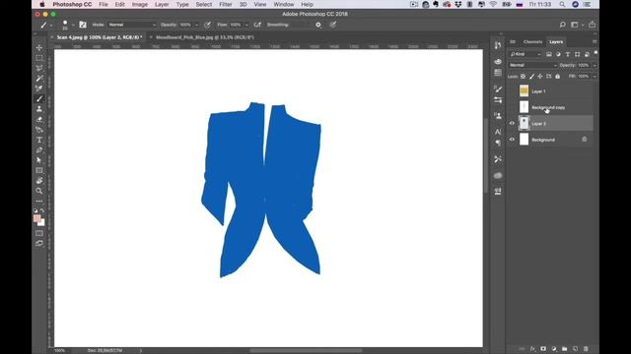Hide Layer 2 with its eye icon
The height and width of the screenshot is (354, 631).
[x=512, y=123]
